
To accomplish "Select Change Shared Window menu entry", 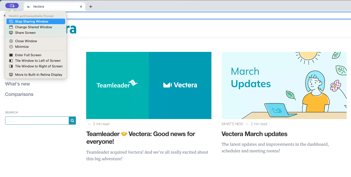I will 36,27.
